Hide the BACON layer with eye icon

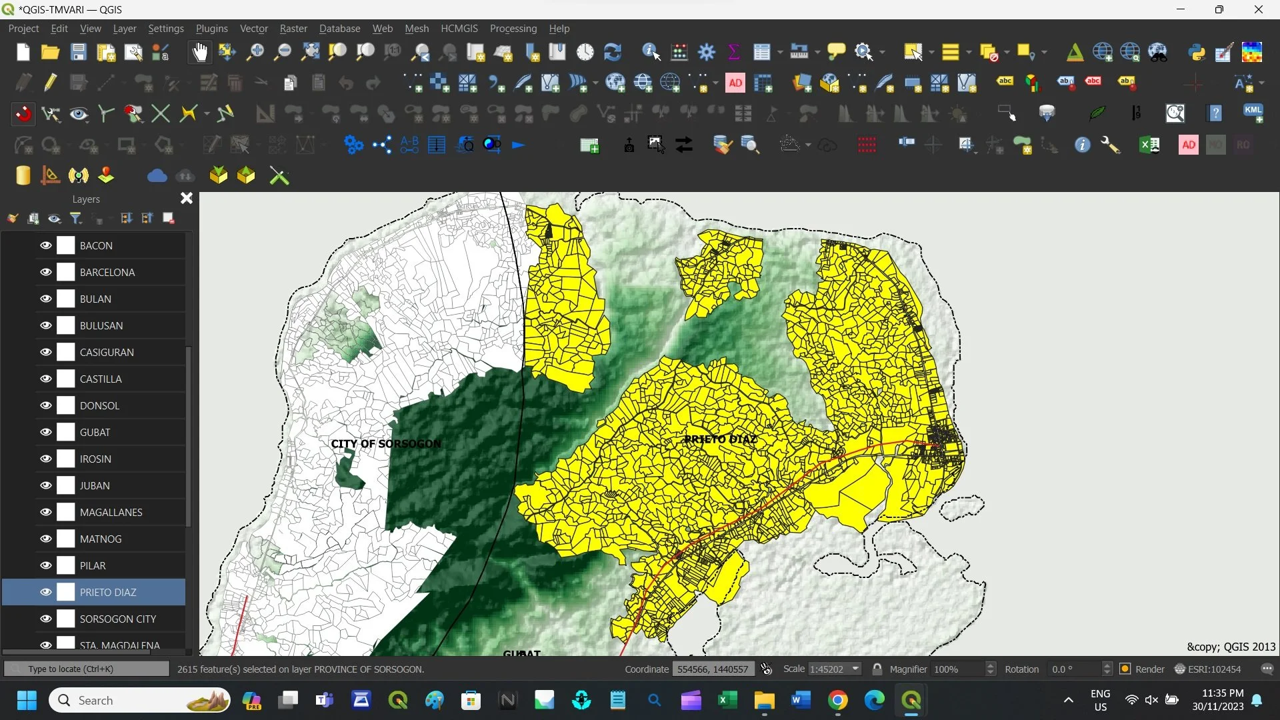[45, 245]
